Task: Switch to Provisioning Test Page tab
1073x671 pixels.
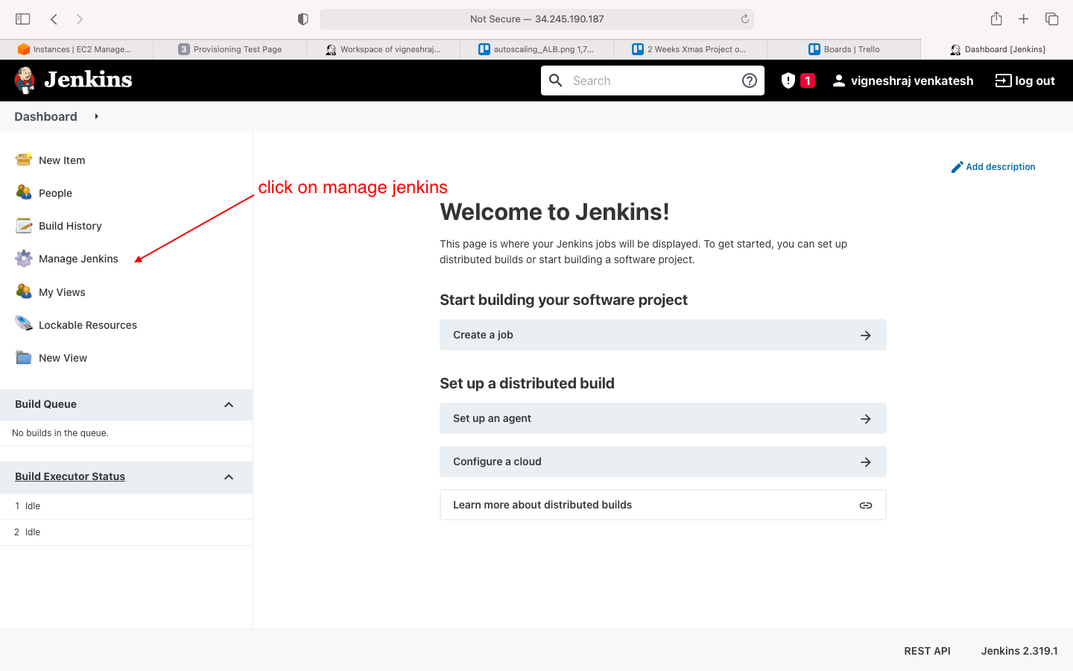Action: tap(230, 49)
